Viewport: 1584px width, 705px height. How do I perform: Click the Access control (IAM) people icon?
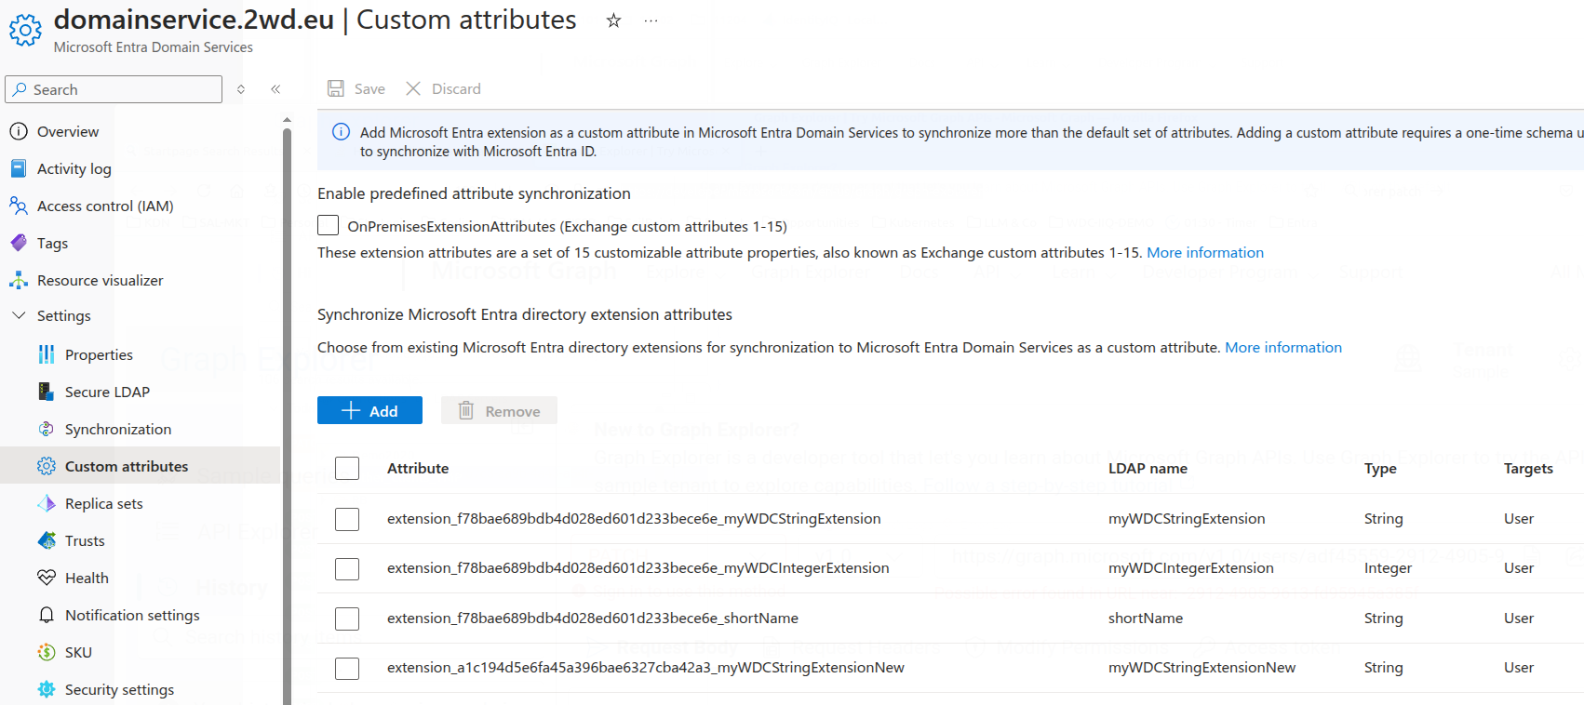coord(19,206)
